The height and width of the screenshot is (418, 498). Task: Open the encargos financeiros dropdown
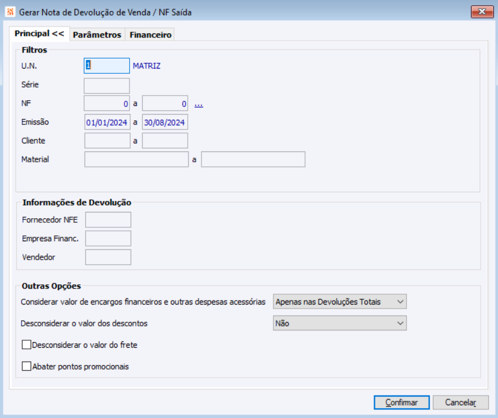point(340,302)
